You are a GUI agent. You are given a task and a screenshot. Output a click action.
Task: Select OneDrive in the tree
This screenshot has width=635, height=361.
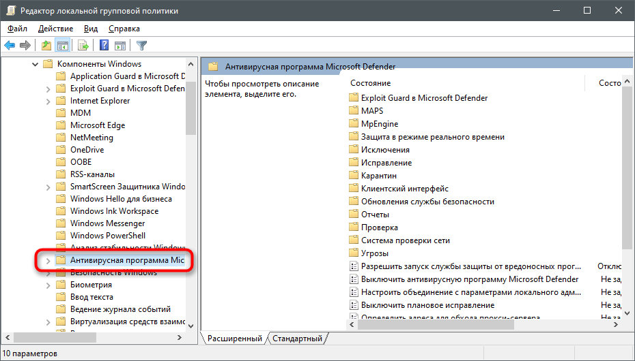pyautogui.click(x=81, y=149)
